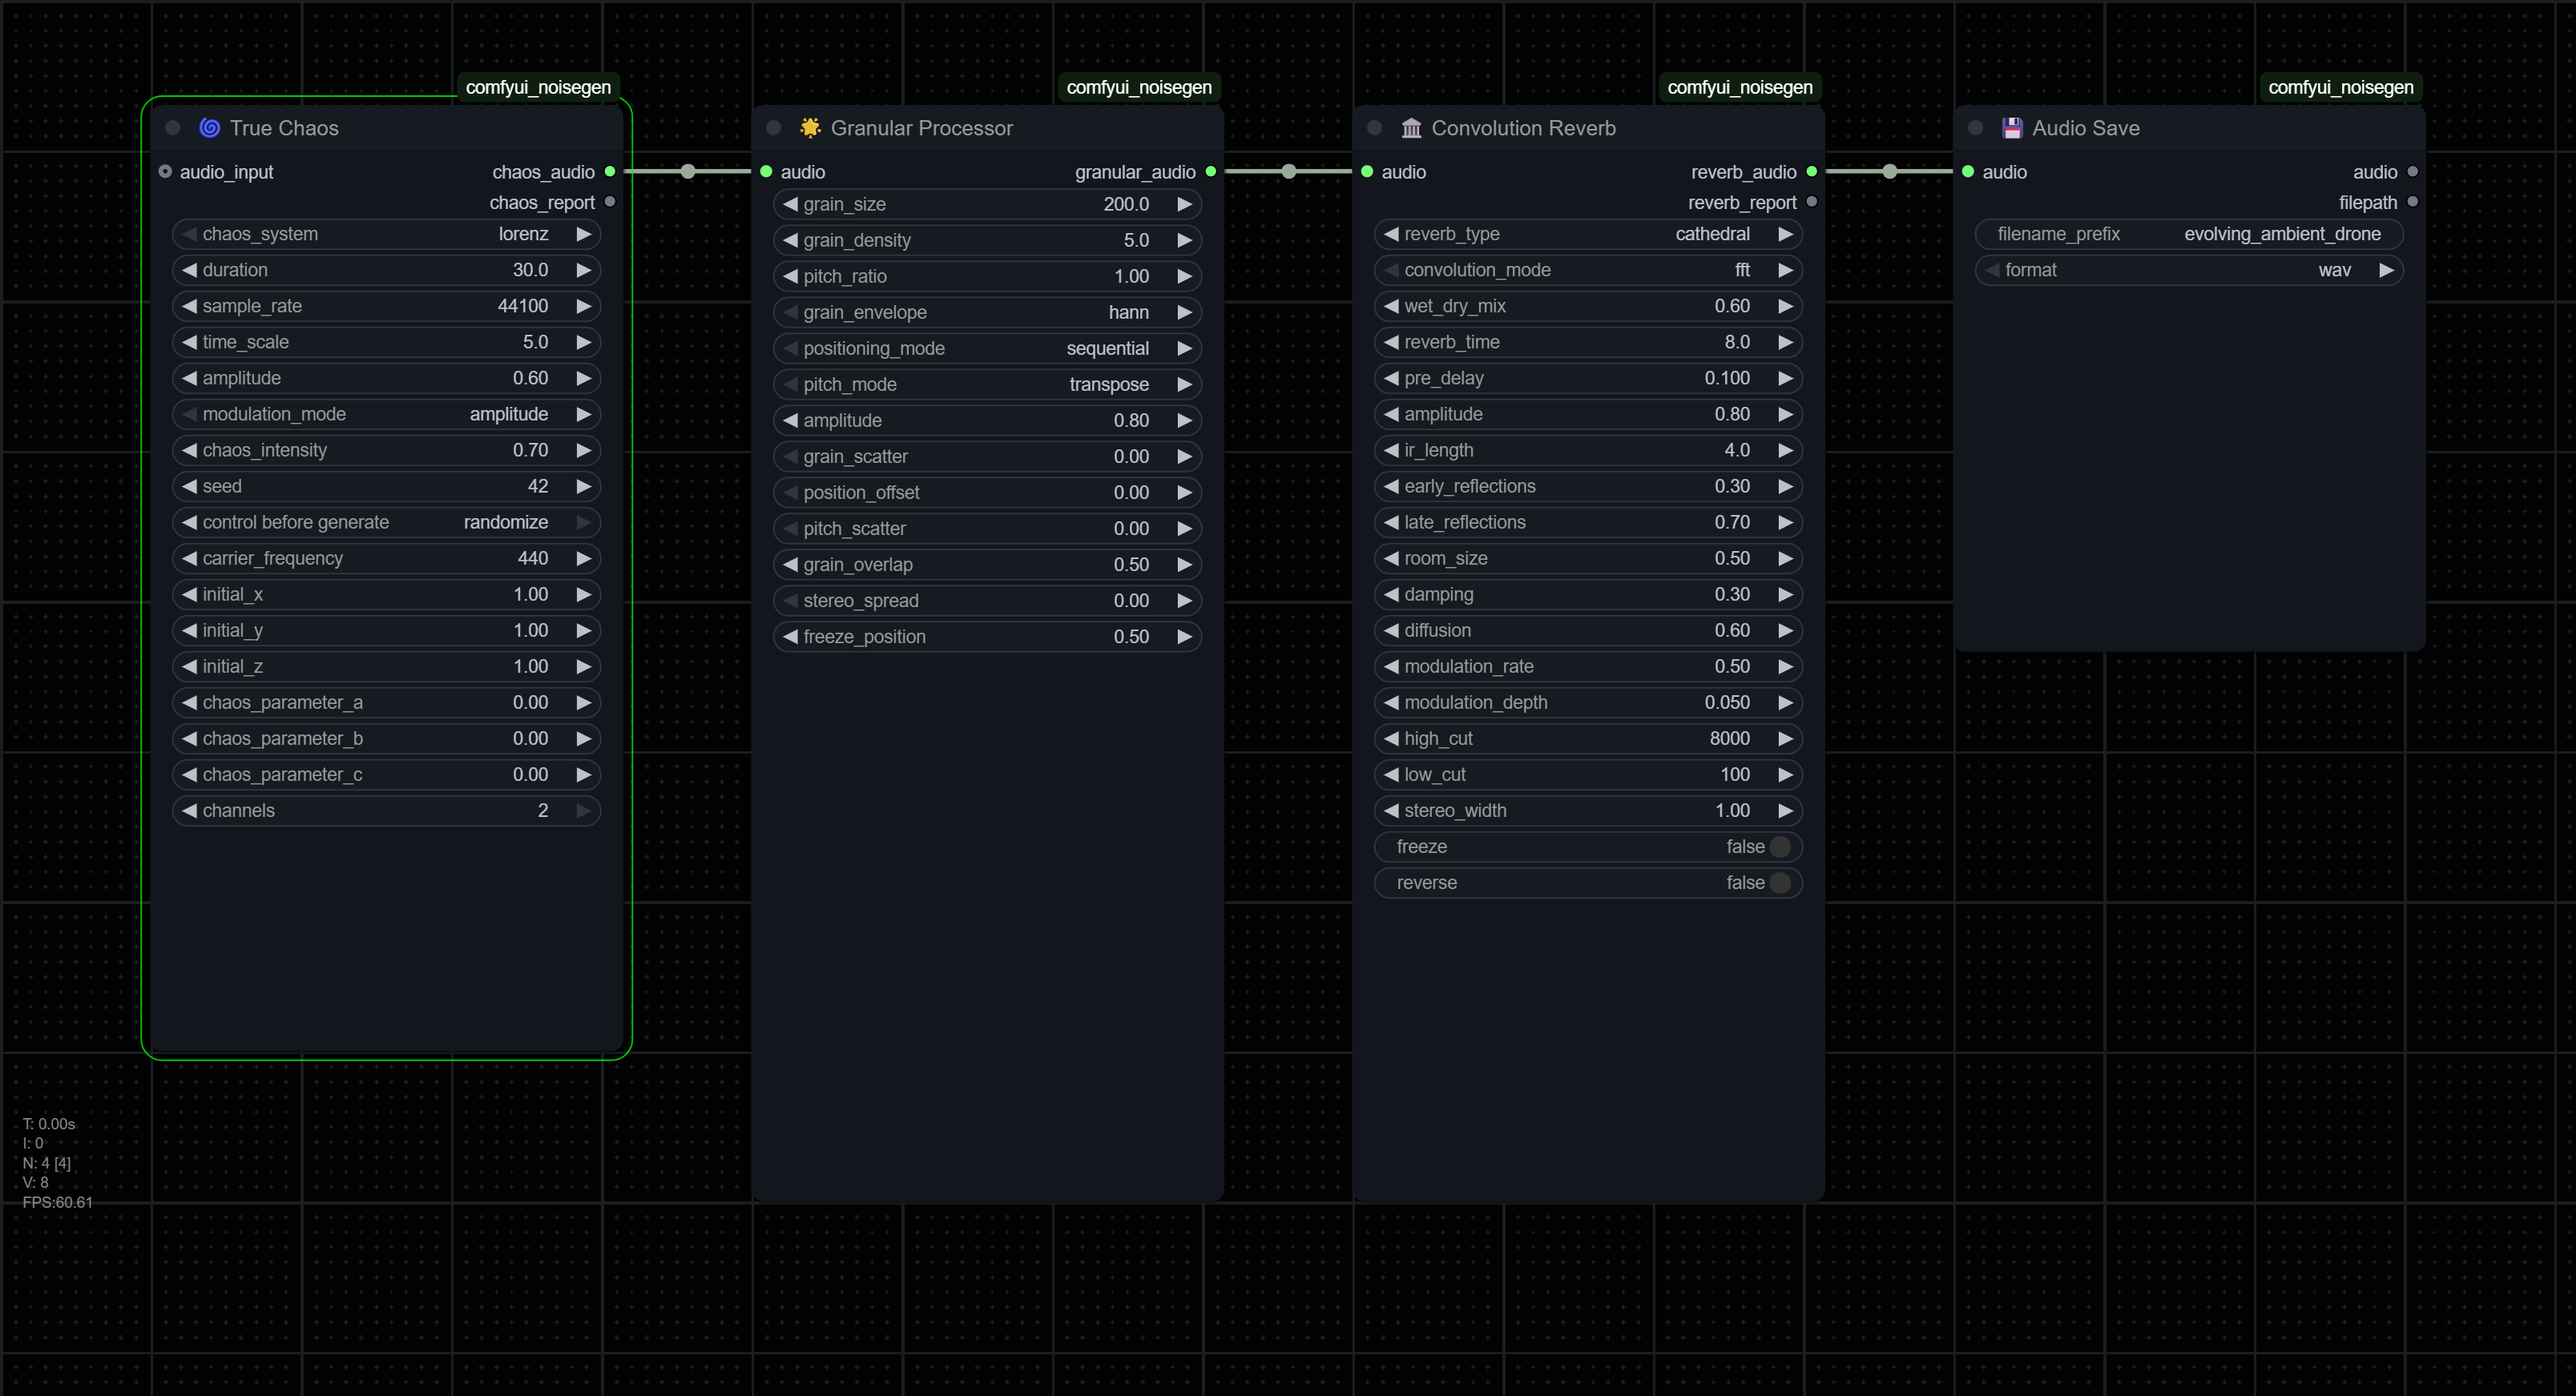This screenshot has width=2576, height=1396.
Task: Collapse the Granular Processor node via its dot
Action: click(773, 128)
